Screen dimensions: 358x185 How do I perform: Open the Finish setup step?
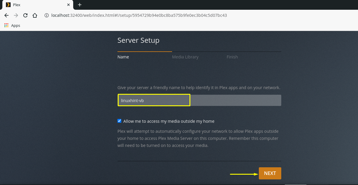pyautogui.click(x=232, y=57)
